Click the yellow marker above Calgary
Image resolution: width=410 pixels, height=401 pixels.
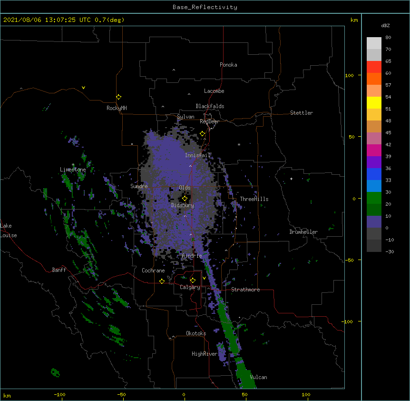(193, 281)
